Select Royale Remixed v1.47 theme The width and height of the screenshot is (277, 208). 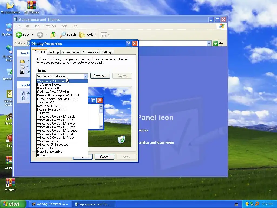(x=62, y=109)
